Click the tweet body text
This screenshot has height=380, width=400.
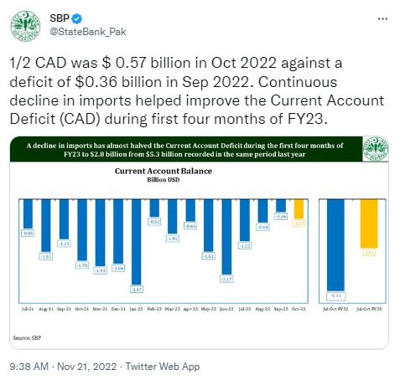(197, 91)
